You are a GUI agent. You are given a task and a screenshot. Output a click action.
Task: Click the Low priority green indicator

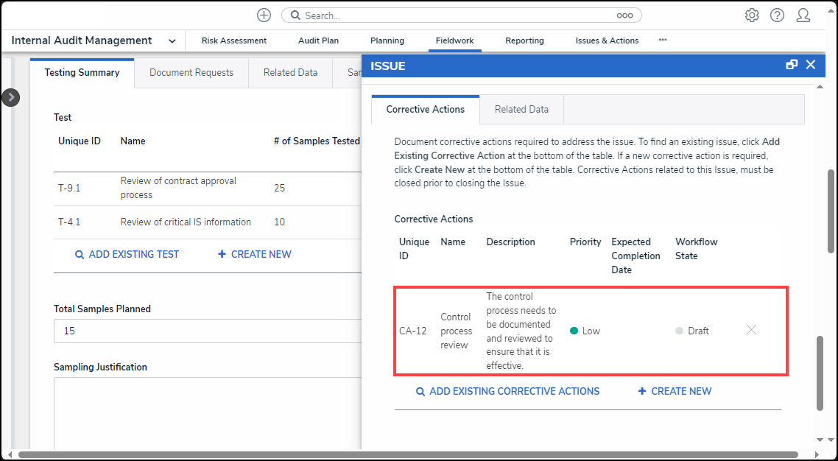[x=574, y=331]
